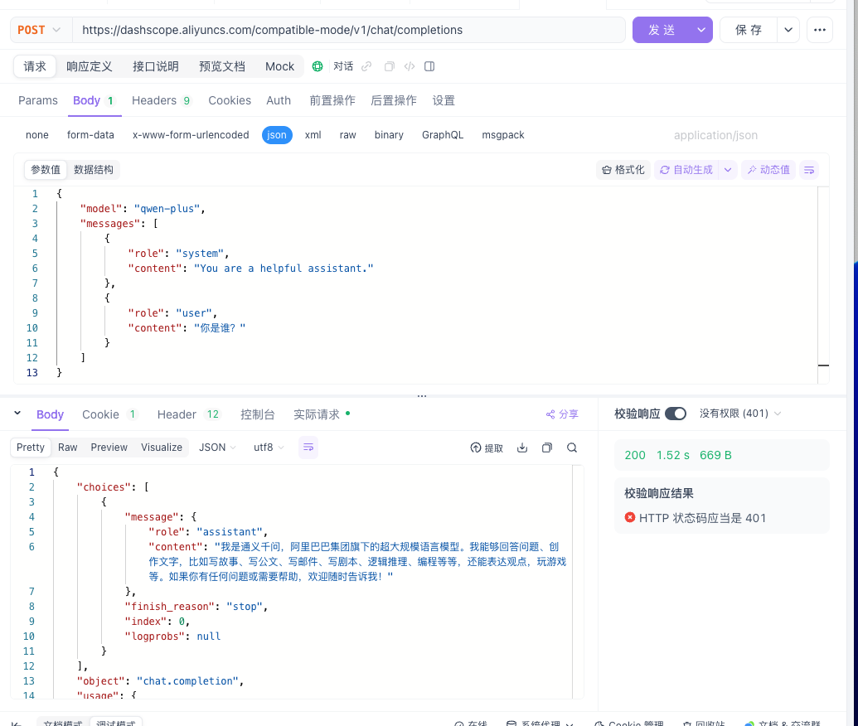This screenshot has width=858, height=726.
Task: Open the 设置 tab
Action: [444, 100]
